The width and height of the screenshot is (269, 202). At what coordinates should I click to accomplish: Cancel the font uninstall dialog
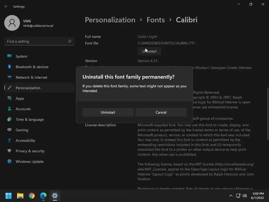161,112
